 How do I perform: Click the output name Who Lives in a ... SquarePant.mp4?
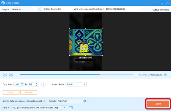(x=26, y=101)
